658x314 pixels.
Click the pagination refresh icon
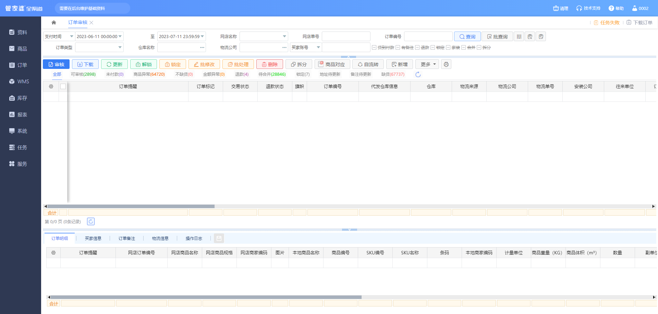[x=91, y=221]
